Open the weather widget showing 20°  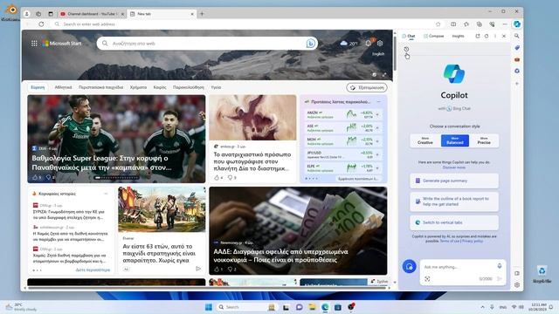click(349, 44)
